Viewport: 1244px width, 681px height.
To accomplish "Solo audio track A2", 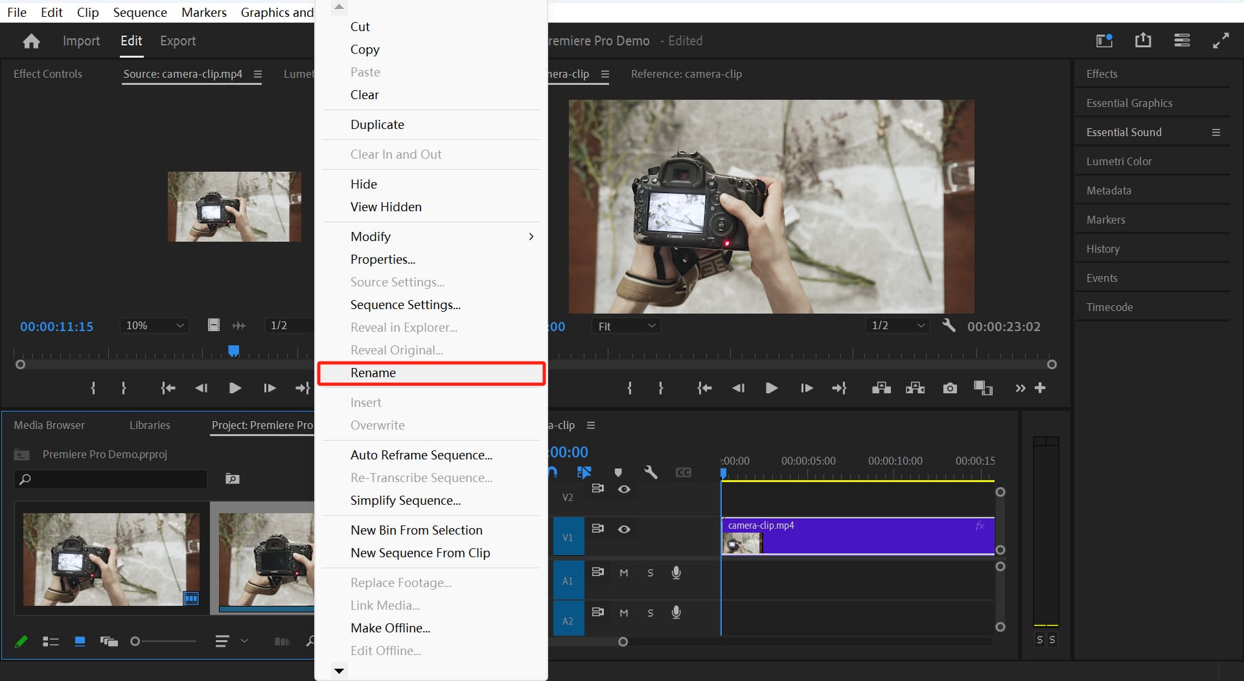I will click(650, 612).
